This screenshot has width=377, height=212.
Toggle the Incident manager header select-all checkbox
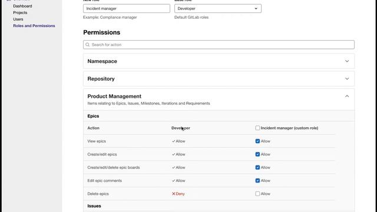[257, 128]
